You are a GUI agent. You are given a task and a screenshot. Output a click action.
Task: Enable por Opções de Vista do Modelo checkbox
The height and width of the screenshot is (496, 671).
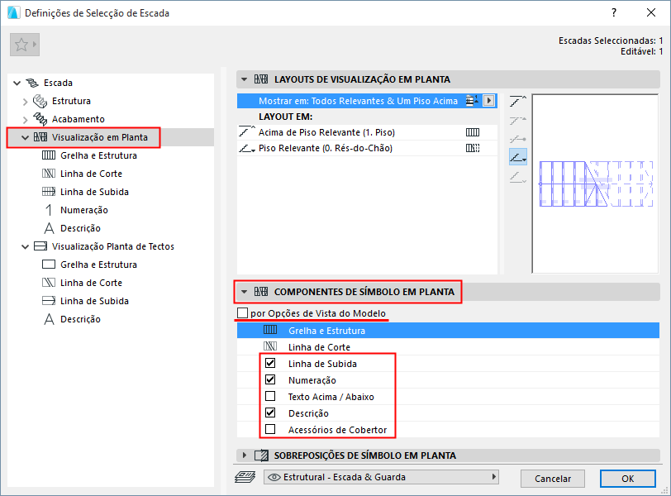click(x=243, y=313)
